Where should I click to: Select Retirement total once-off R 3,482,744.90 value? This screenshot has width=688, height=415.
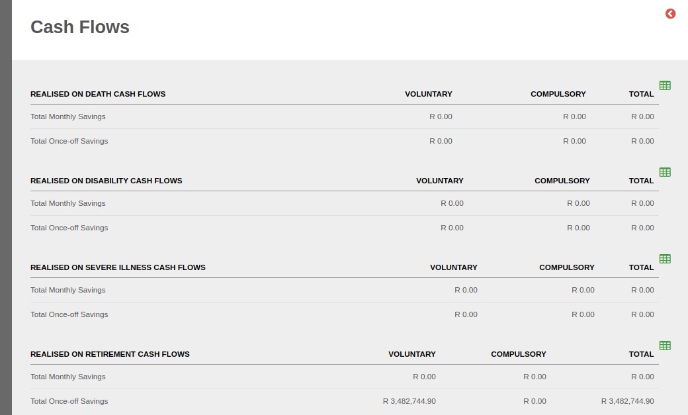(627, 401)
